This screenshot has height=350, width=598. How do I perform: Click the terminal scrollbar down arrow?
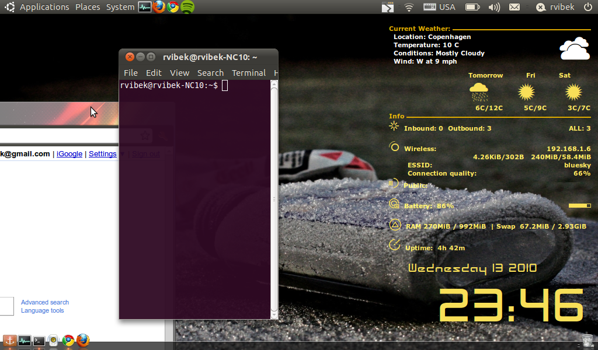[x=274, y=315]
